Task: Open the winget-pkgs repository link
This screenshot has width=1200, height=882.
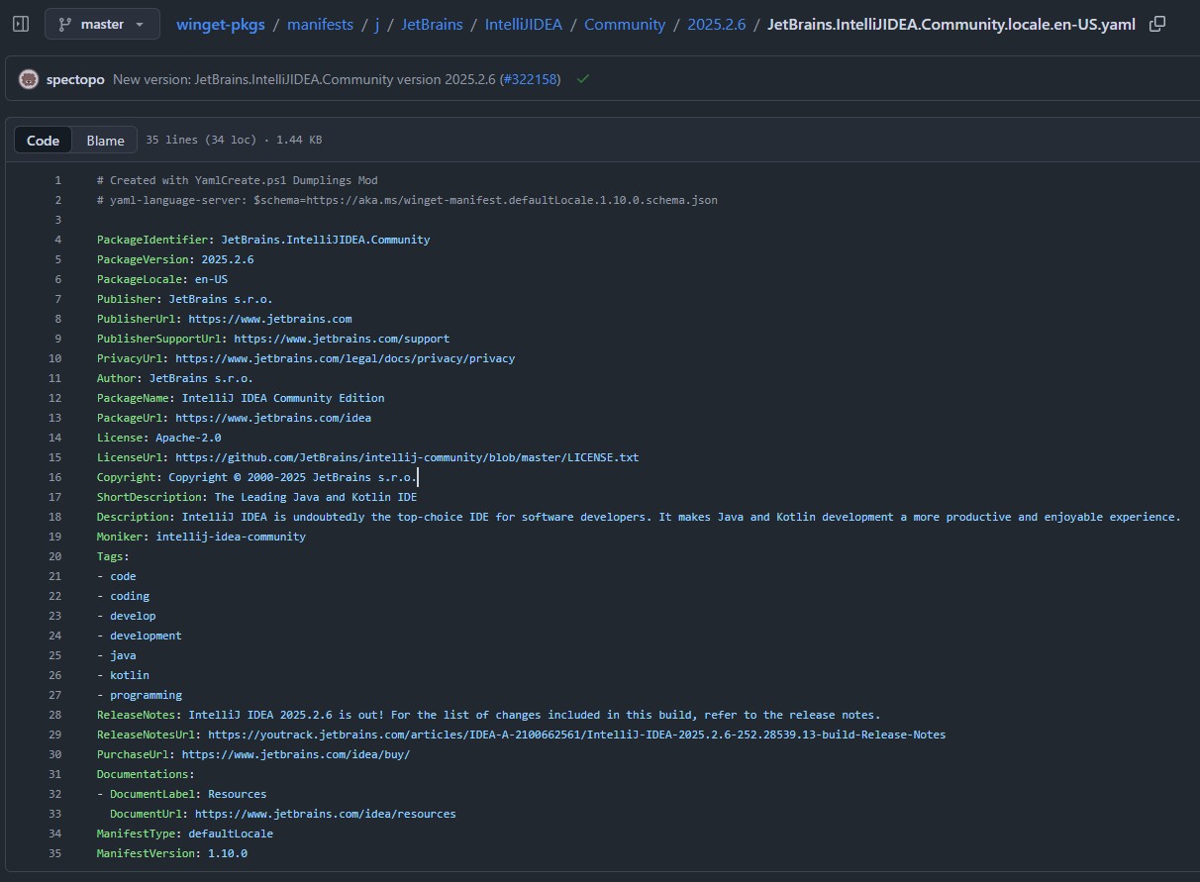Action: [x=220, y=24]
